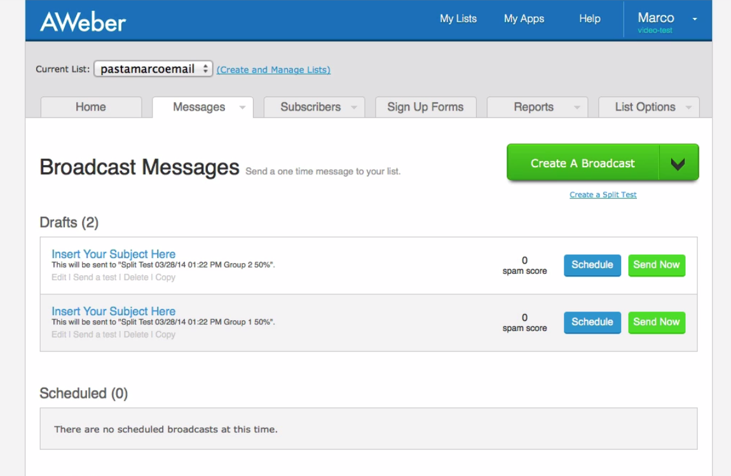Expand the Reports tab dropdown arrow
731x476 pixels.
(x=577, y=107)
